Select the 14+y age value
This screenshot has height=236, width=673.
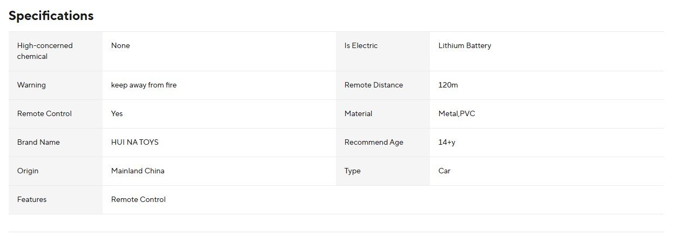447,143
